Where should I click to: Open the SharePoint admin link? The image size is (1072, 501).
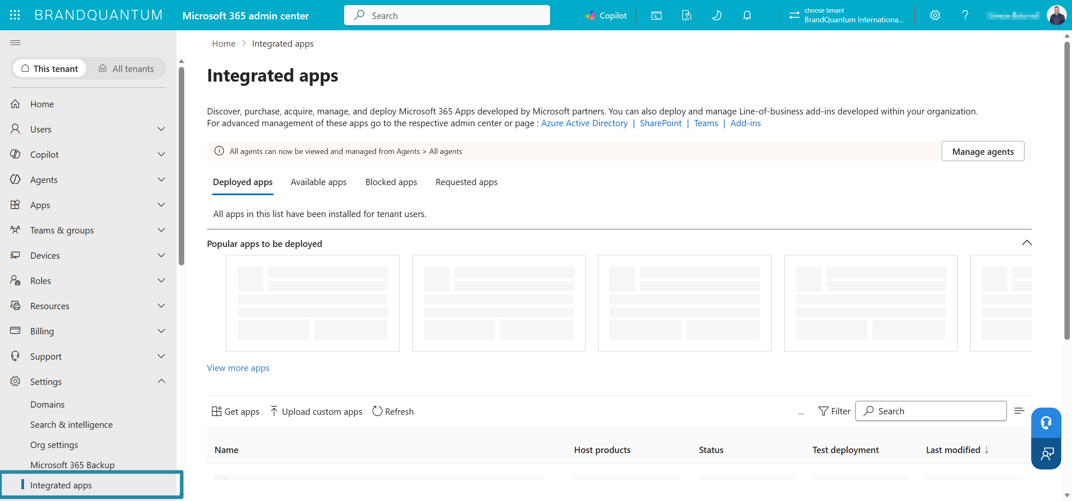coord(661,123)
